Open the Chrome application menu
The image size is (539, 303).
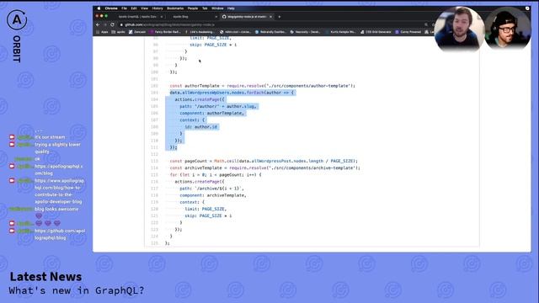[x=111, y=8]
